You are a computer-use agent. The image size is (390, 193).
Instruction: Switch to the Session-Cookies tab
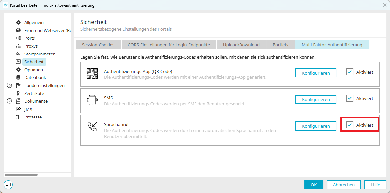pos(98,45)
